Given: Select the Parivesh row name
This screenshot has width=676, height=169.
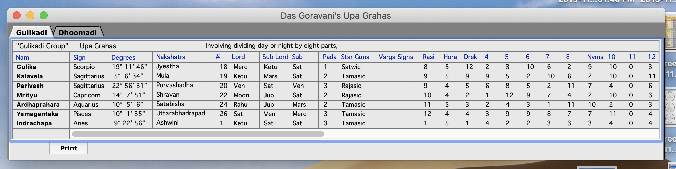Looking at the screenshot, I should click(30, 86).
